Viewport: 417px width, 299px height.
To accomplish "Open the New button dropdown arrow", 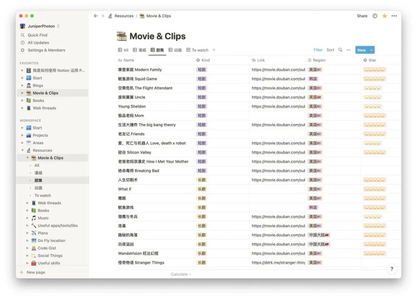I will click(371, 50).
